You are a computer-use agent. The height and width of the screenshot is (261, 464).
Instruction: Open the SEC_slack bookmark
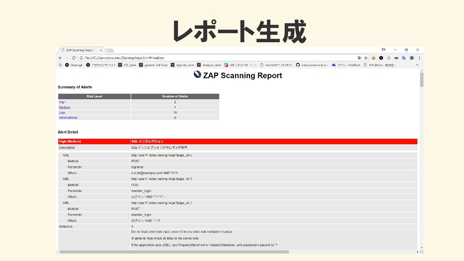point(127,65)
